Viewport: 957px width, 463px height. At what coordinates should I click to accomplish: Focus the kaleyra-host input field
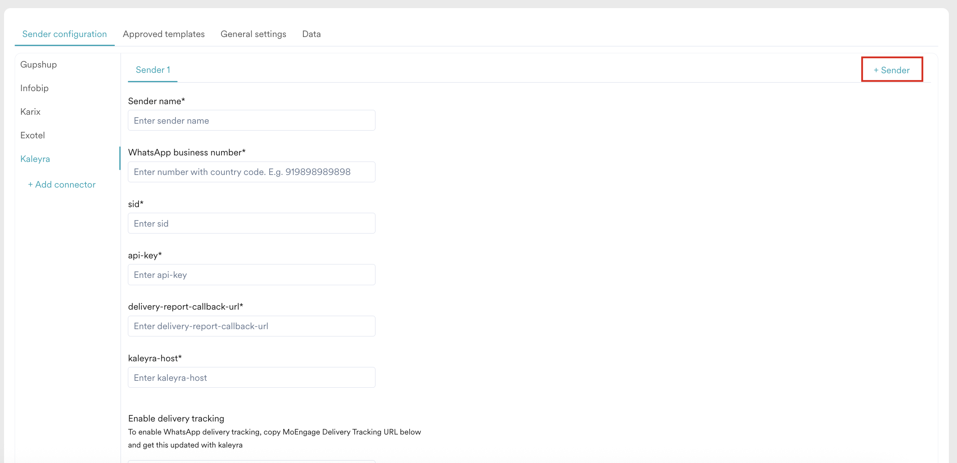(251, 377)
